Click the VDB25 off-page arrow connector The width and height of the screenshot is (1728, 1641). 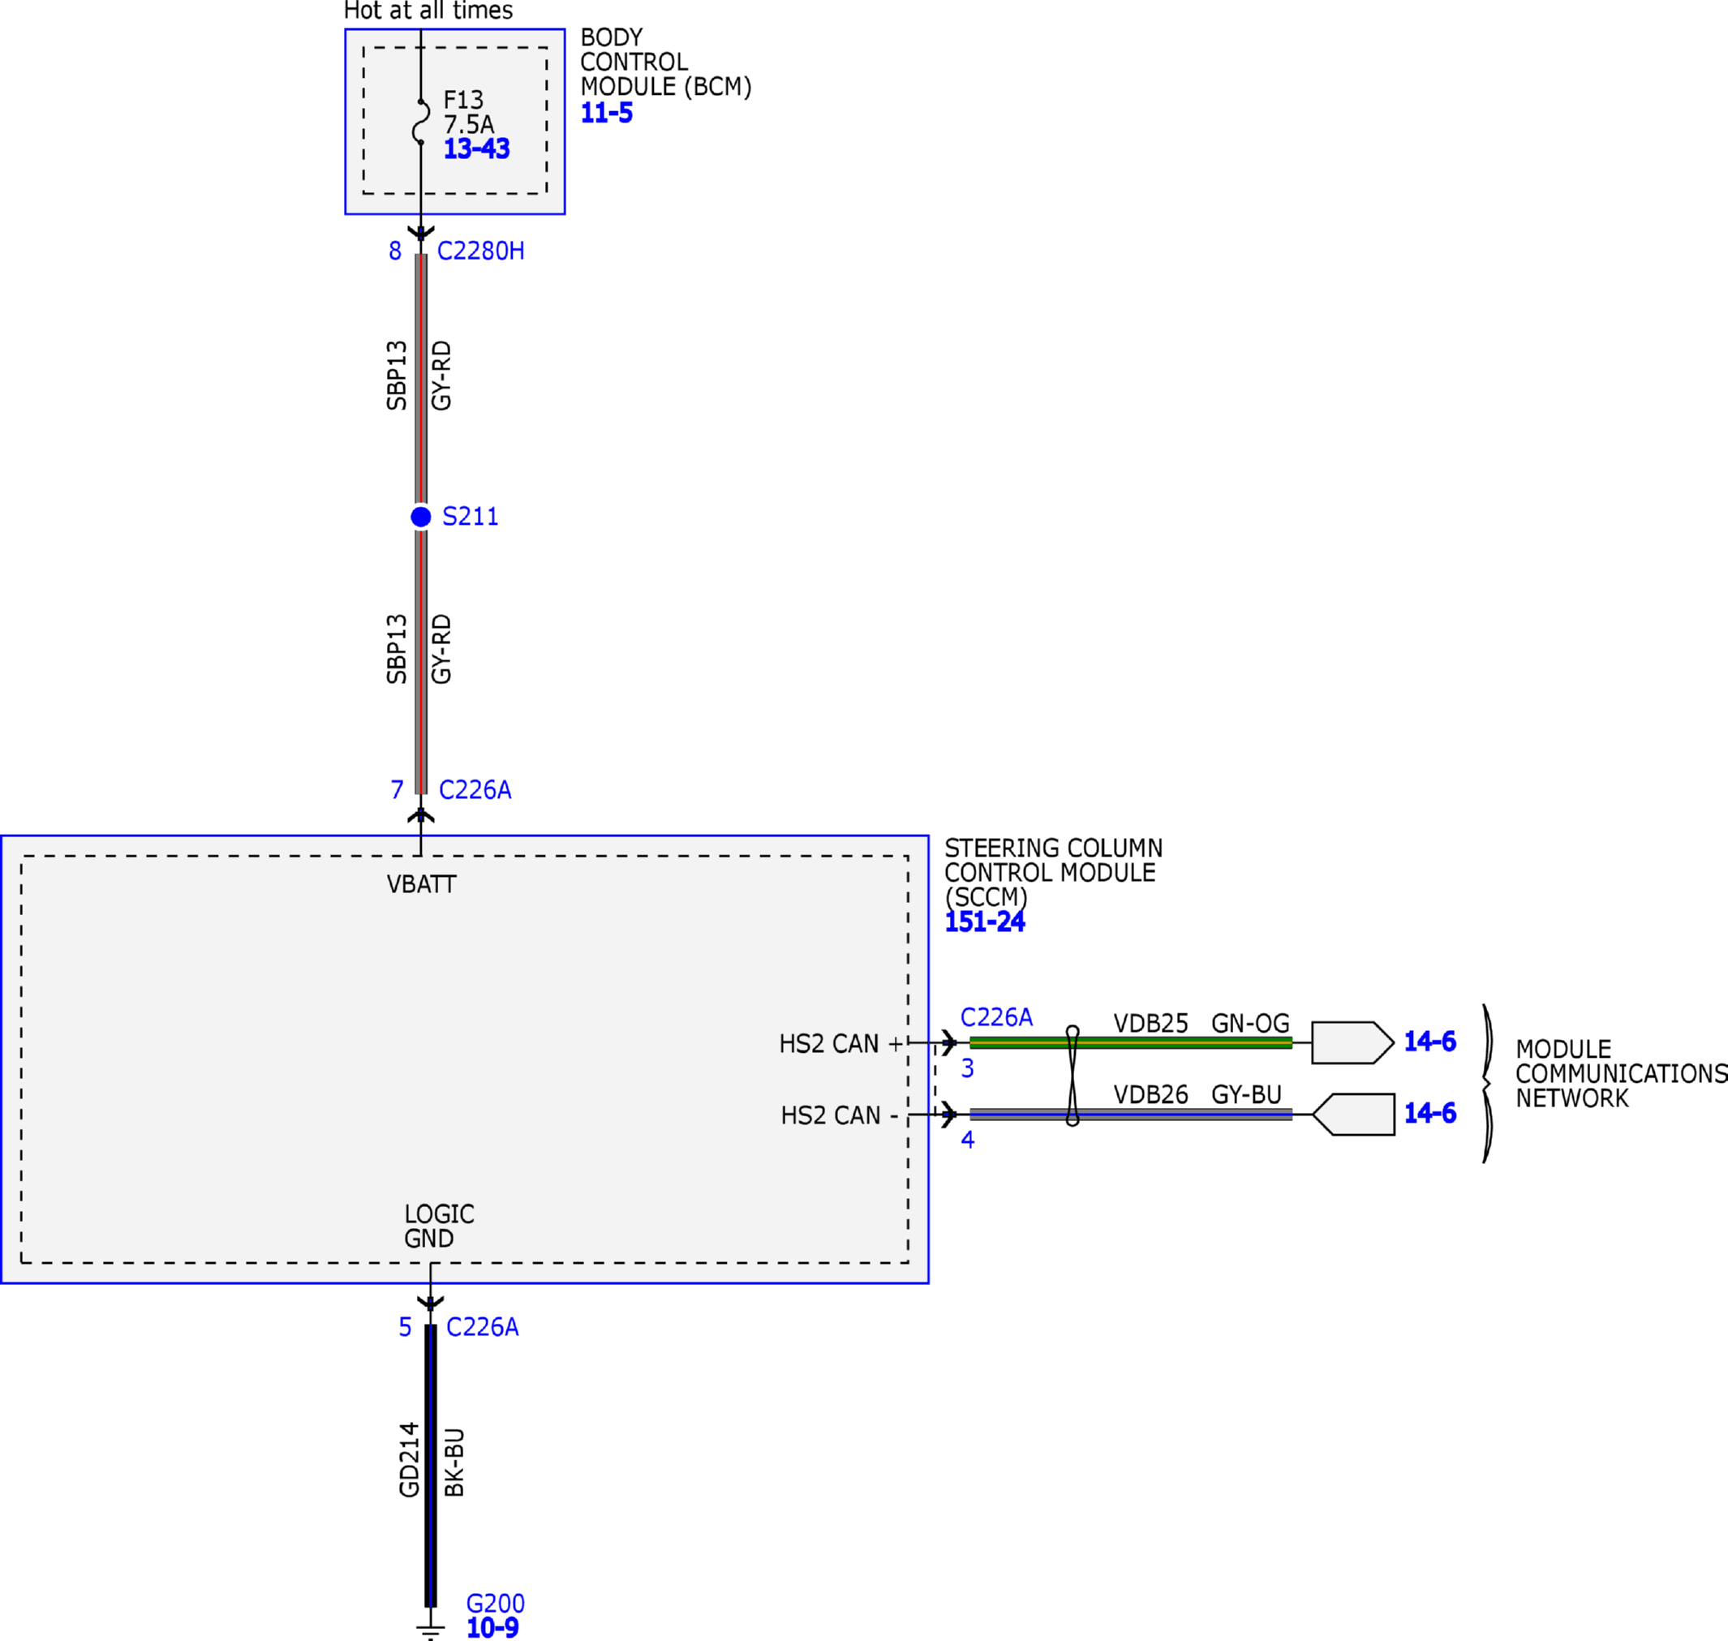1352,1042
